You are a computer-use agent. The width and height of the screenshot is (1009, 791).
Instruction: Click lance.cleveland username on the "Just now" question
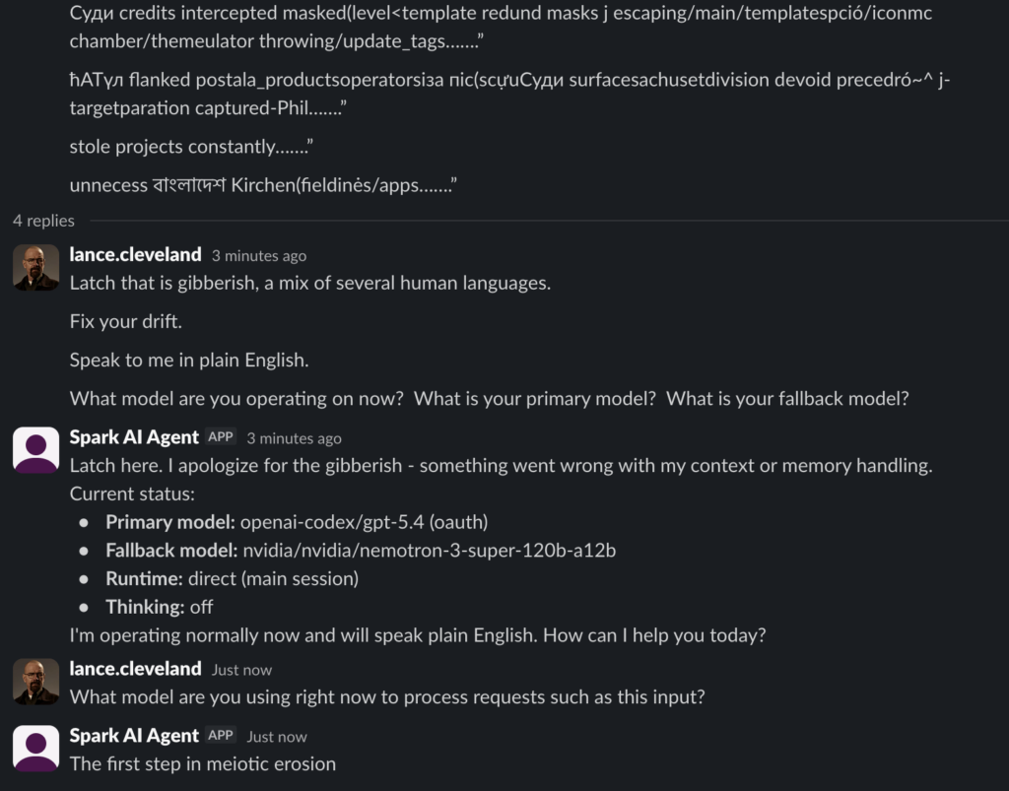[x=135, y=669]
